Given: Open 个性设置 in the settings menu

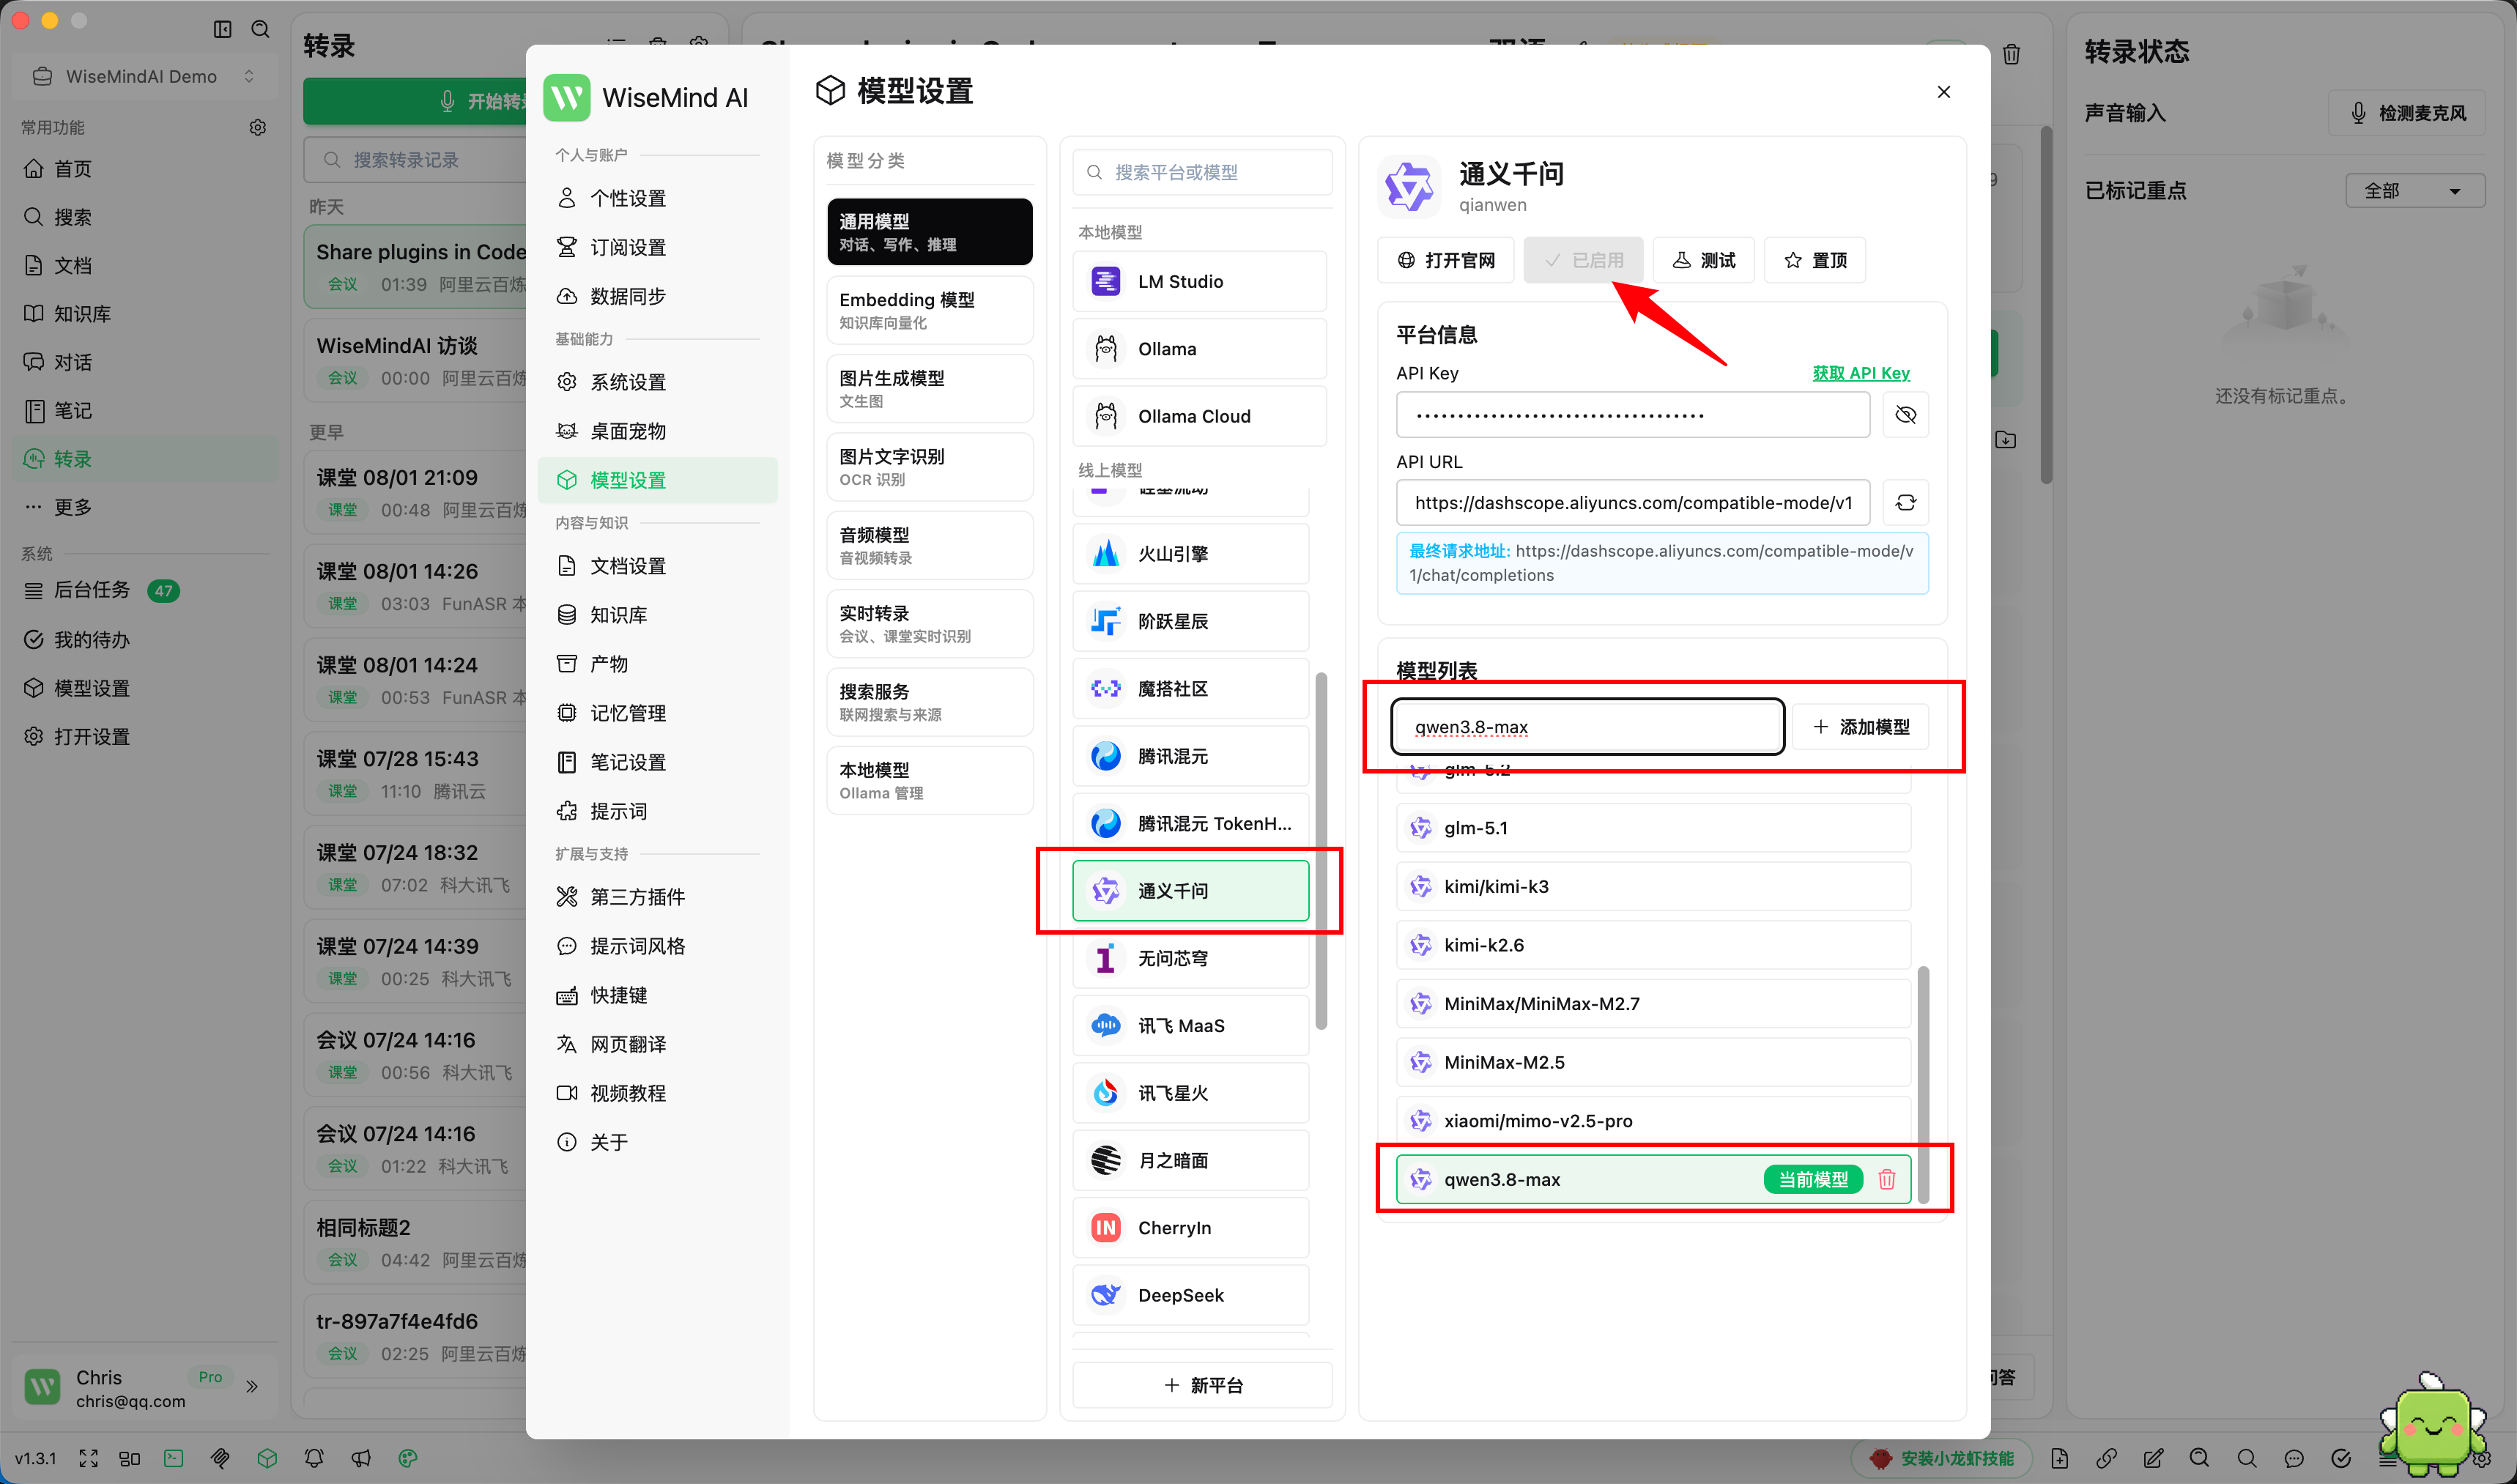Looking at the screenshot, I should point(658,198).
